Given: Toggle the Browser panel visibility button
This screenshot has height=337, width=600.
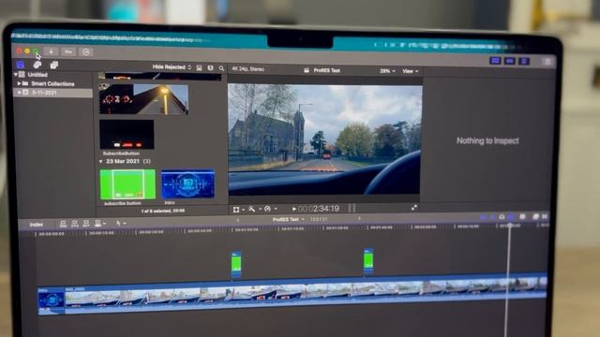Looking at the screenshot, I should click(495, 60).
